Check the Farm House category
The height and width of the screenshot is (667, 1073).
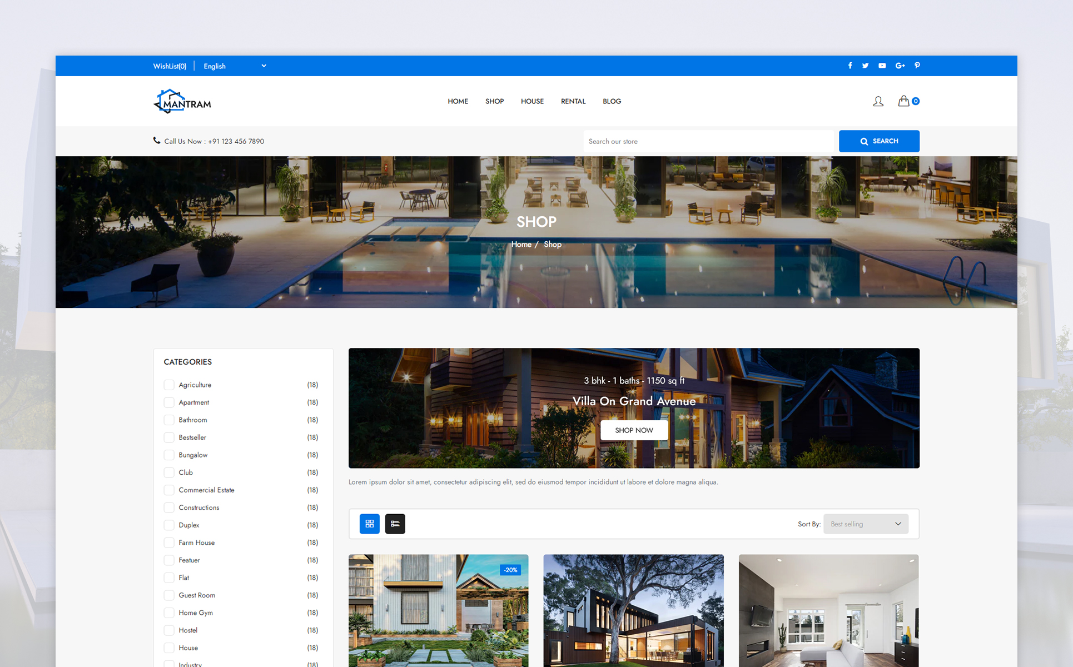169,542
